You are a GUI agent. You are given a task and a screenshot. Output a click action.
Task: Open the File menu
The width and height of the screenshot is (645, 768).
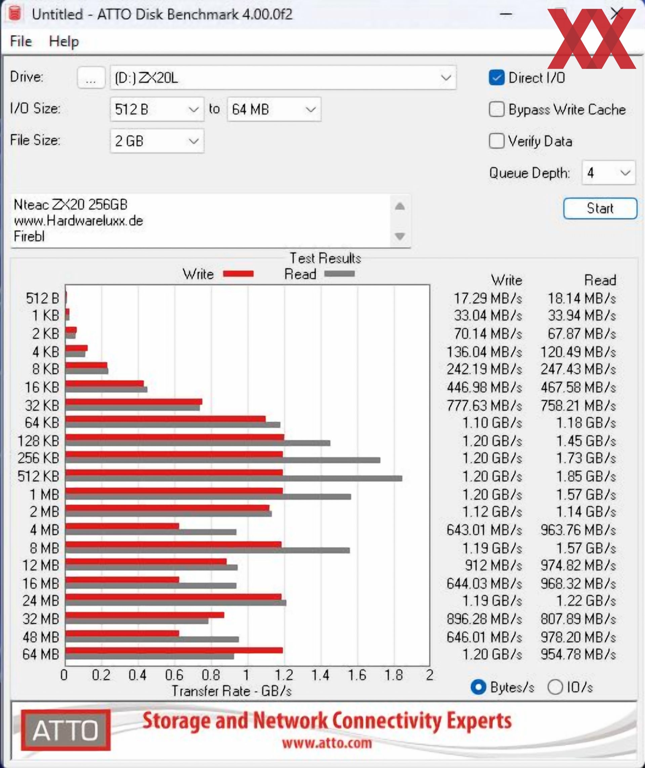coord(21,41)
